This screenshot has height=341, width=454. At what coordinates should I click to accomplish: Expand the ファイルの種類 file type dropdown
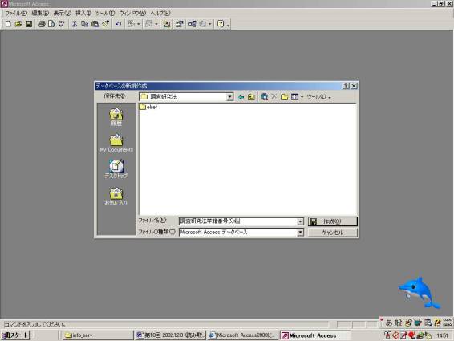[x=300, y=233]
